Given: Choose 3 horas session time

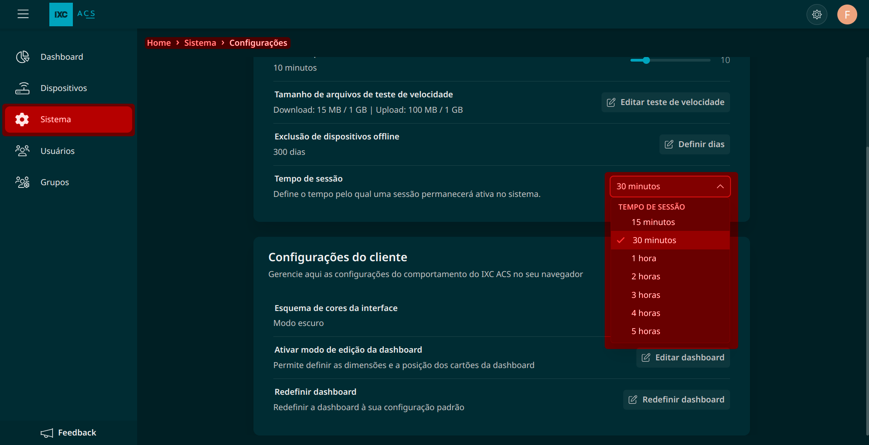Looking at the screenshot, I should coord(670,295).
